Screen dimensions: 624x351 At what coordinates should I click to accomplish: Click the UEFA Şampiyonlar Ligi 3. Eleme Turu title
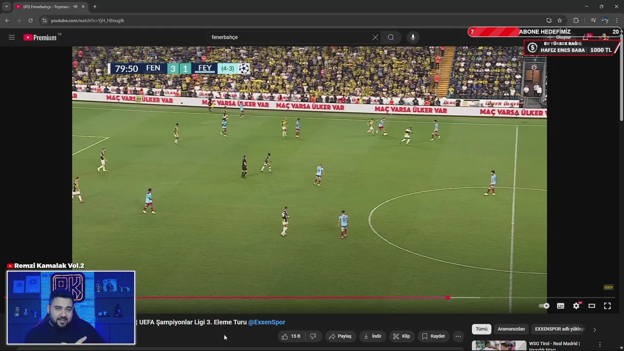193,322
